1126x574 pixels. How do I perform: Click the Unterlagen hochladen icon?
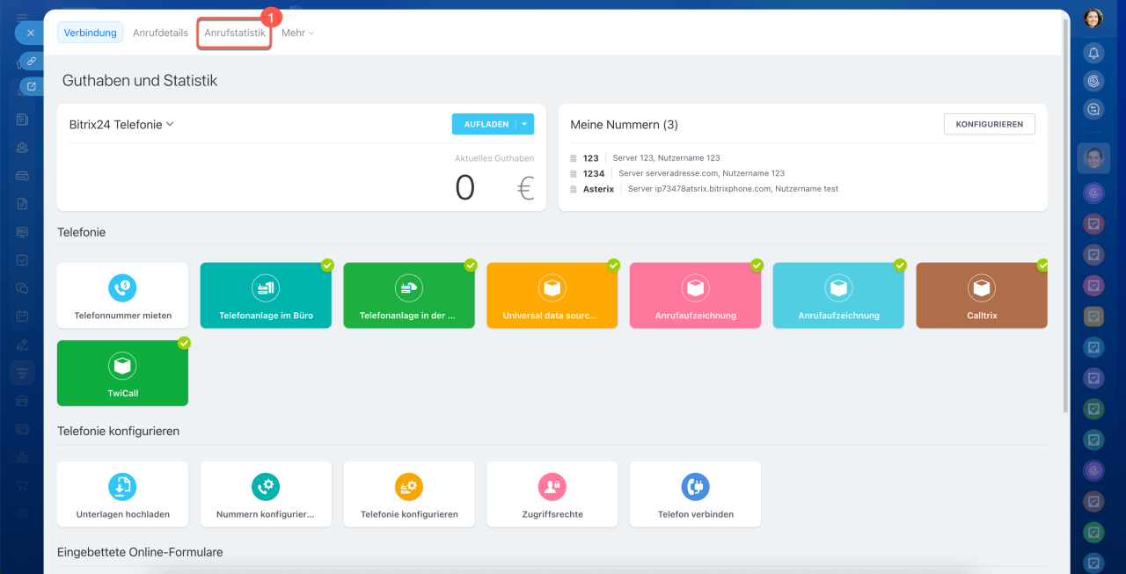[x=122, y=486]
